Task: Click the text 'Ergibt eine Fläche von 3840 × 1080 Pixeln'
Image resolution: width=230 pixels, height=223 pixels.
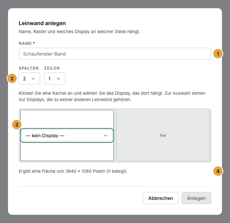Action: (x=73, y=171)
